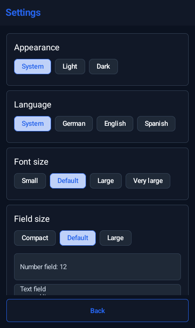Screen dimensions: 195x328
Task: Select System under Appearance
Action: tap(32, 67)
